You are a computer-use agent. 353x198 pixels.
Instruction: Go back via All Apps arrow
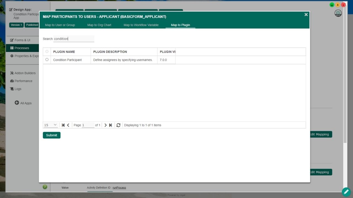(x=17, y=103)
